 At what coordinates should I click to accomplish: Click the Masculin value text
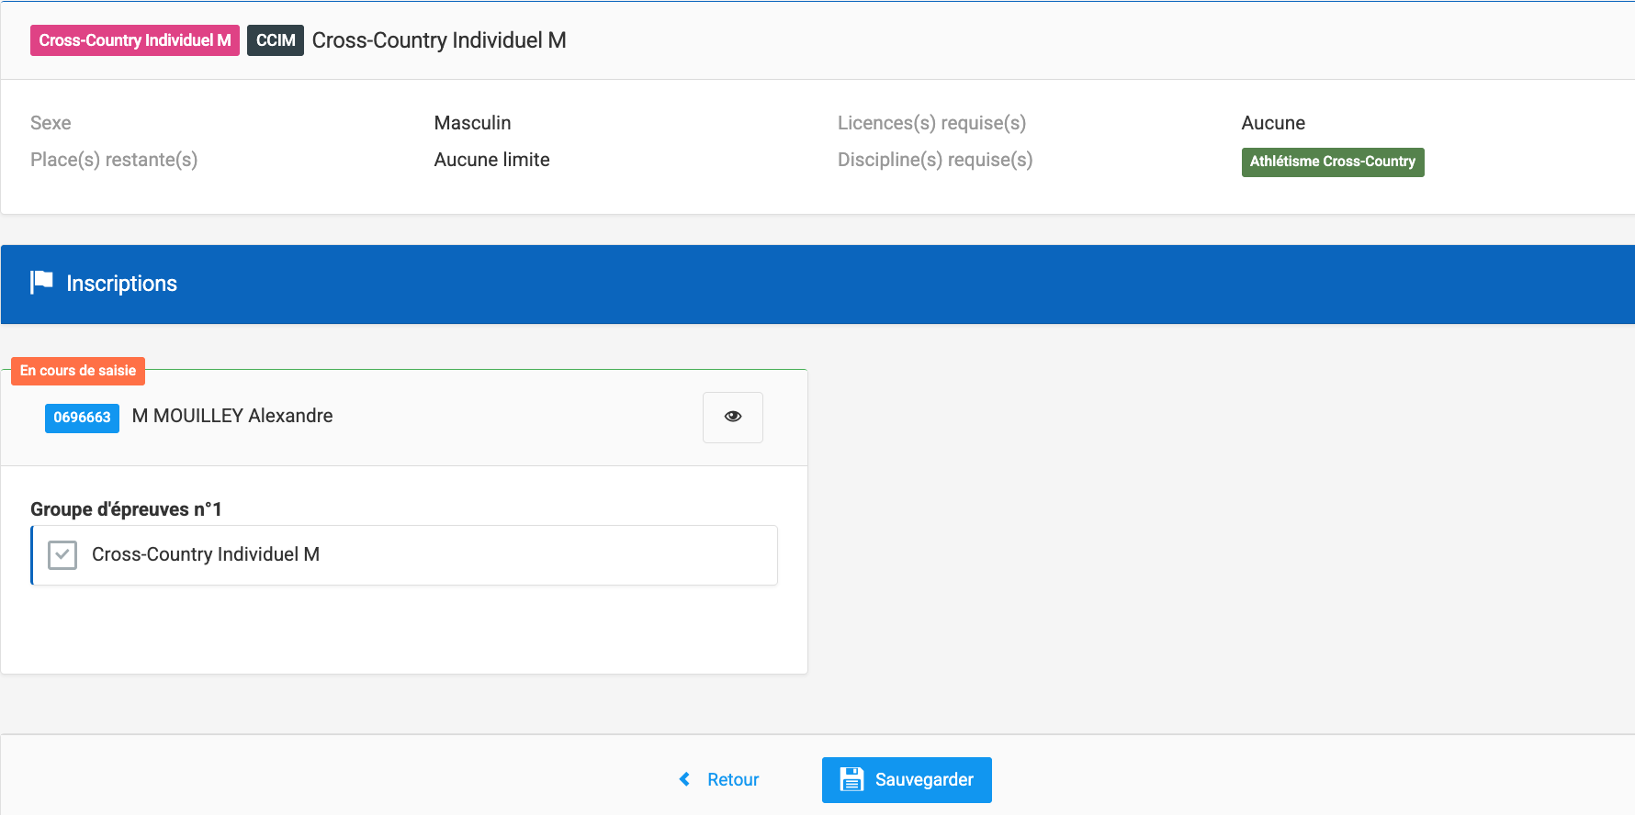472,123
